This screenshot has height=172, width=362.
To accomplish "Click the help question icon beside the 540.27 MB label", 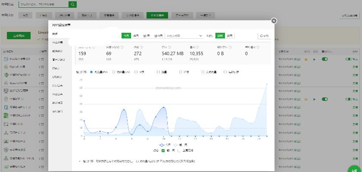I will point(169,47).
